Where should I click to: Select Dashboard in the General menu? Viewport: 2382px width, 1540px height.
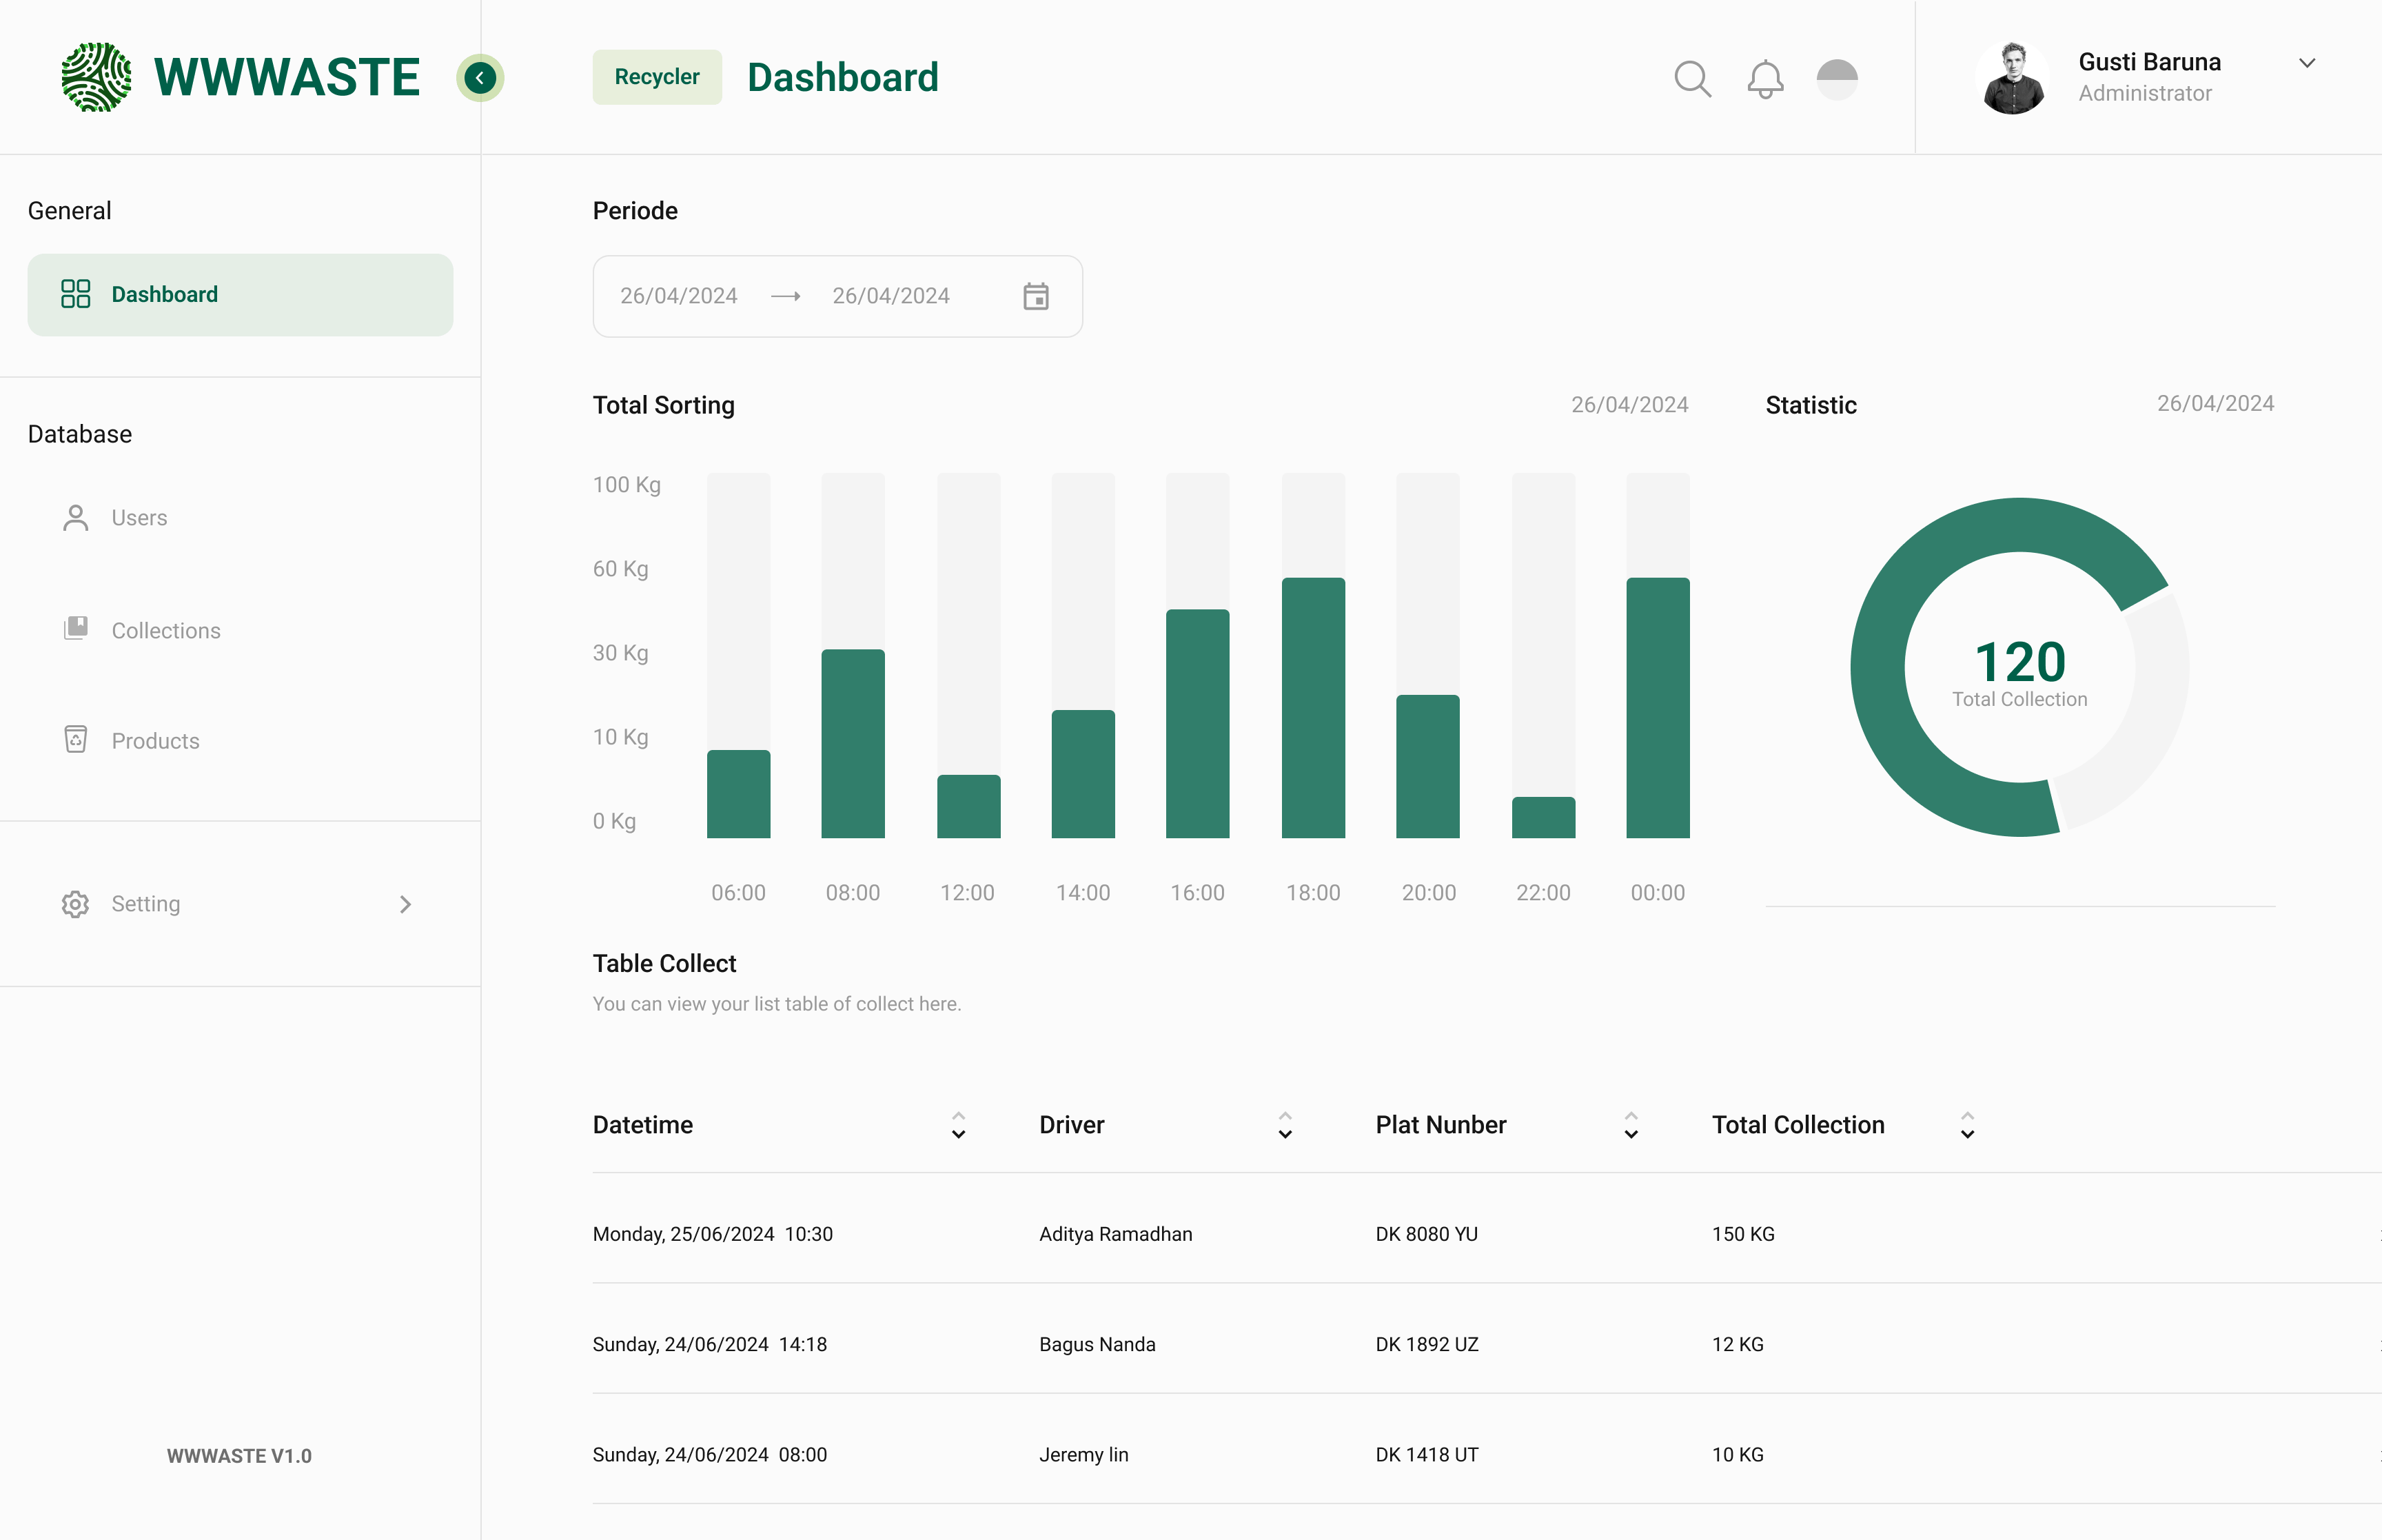coord(164,294)
